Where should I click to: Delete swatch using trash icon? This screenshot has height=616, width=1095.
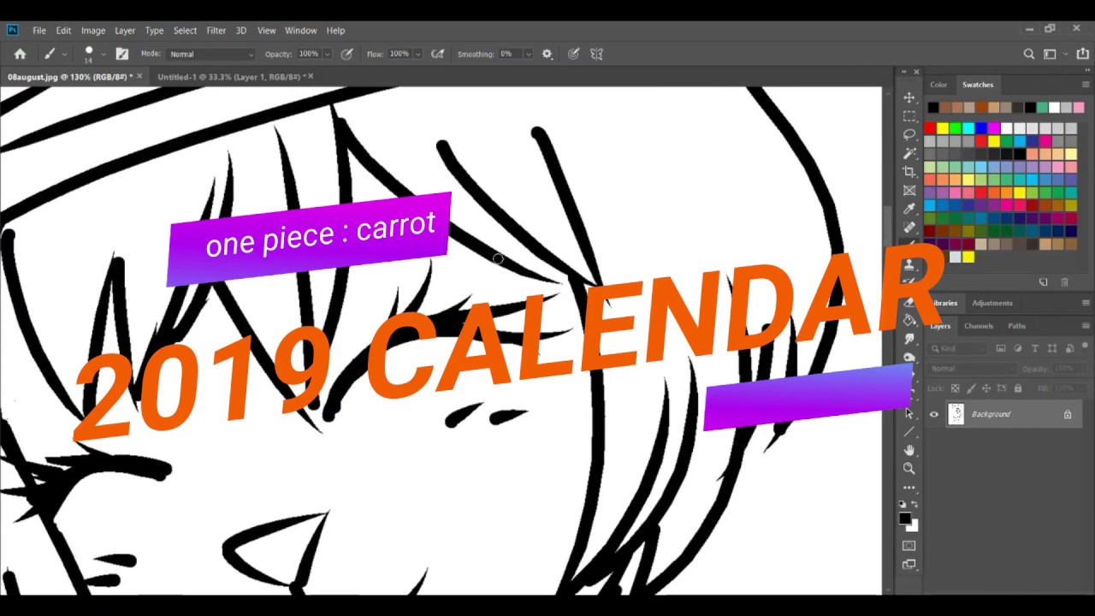tap(1064, 282)
